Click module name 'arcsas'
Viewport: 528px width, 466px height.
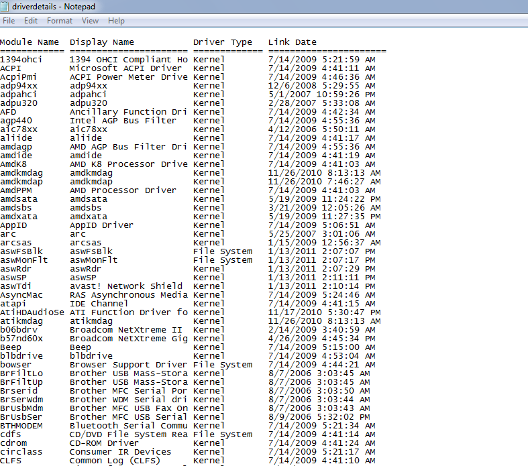(16, 243)
